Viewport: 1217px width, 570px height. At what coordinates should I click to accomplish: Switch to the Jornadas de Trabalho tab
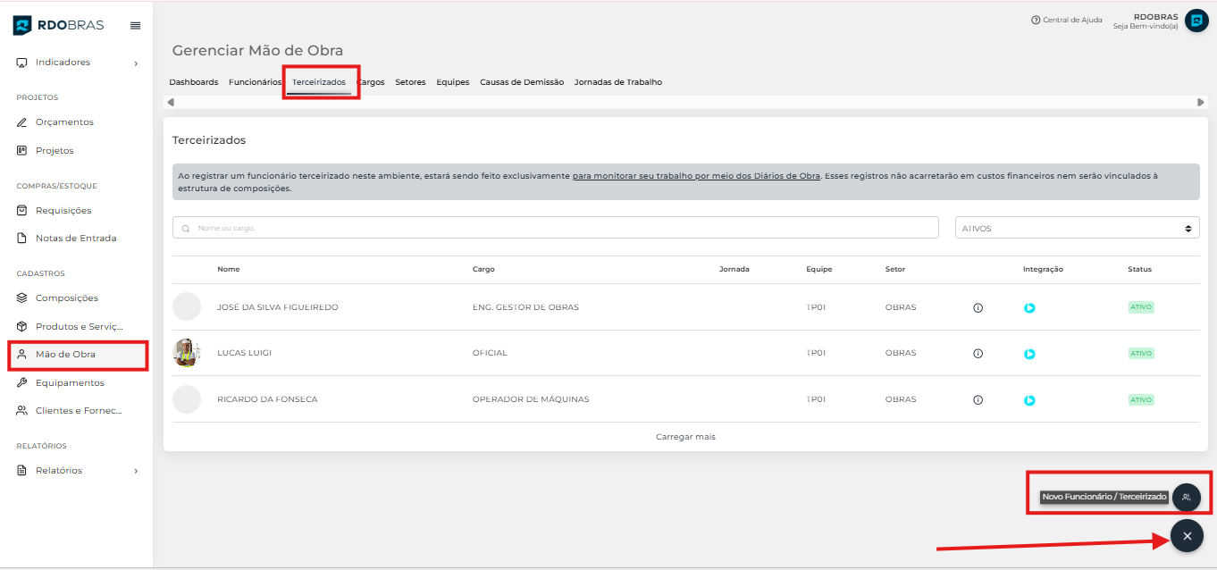tap(617, 82)
